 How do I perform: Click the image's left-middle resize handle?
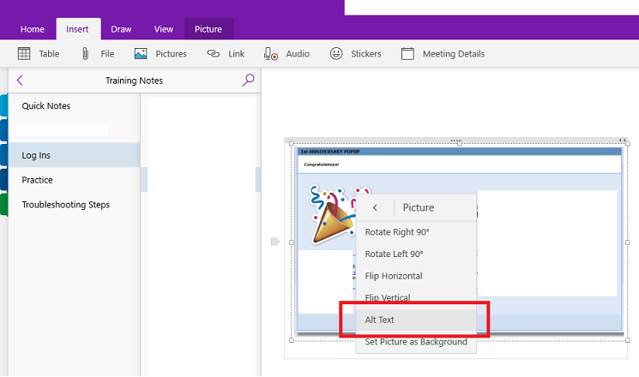292,242
